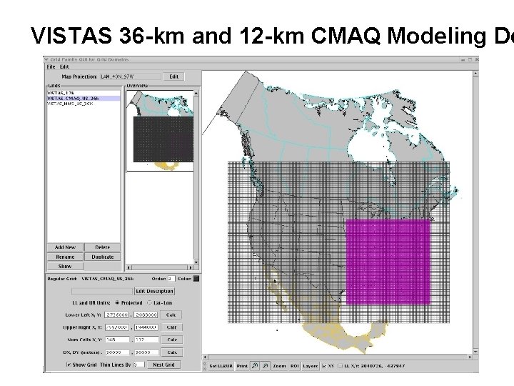Viewport: 514px width, 386px height.
Task: Select the Lat-Lon units radio button
Action: tap(149, 302)
